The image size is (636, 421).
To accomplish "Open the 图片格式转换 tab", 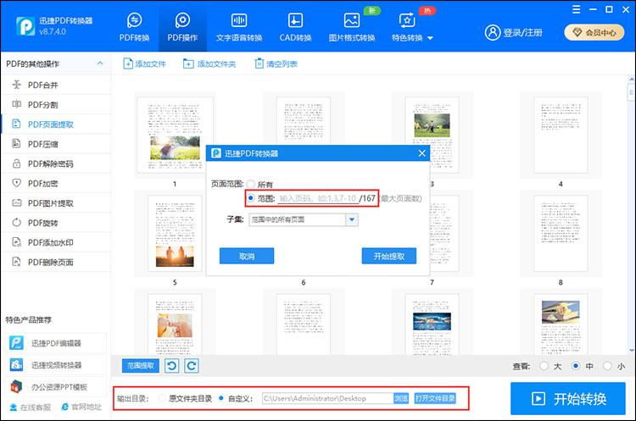I will pos(352,27).
